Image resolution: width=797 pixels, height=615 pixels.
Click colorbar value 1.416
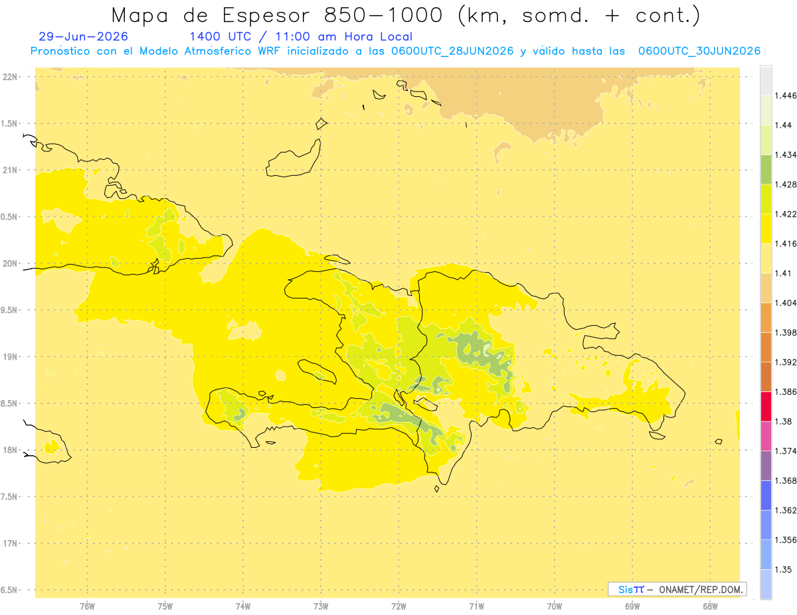786,243
